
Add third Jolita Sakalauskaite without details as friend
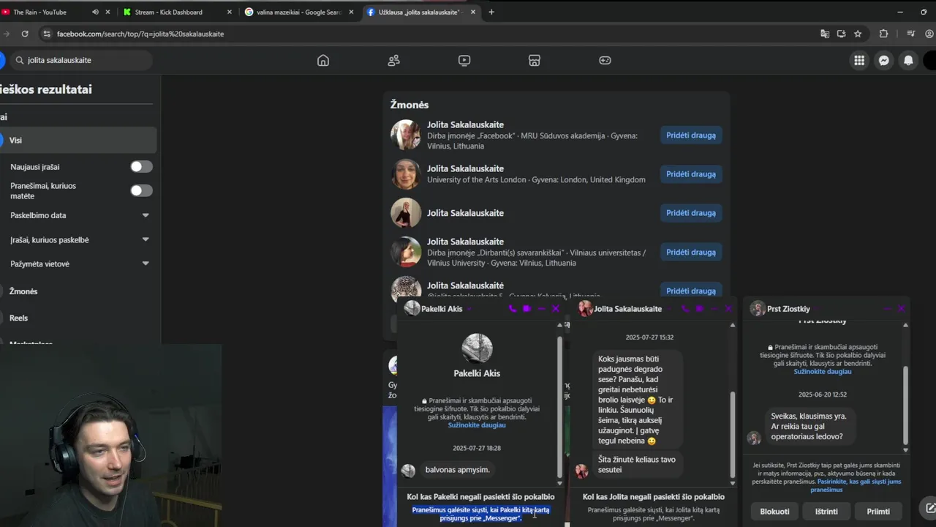point(691,213)
